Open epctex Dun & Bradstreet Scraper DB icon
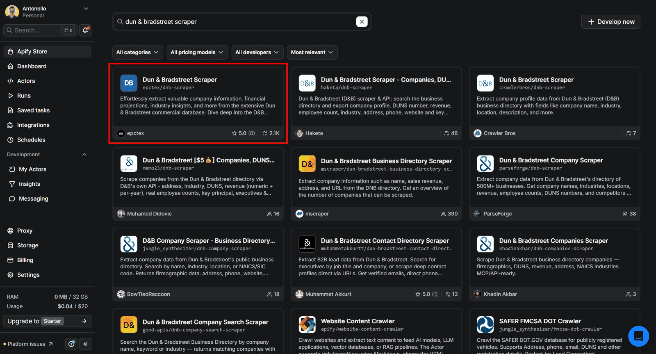The width and height of the screenshot is (656, 354). pyautogui.click(x=129, y=83)
